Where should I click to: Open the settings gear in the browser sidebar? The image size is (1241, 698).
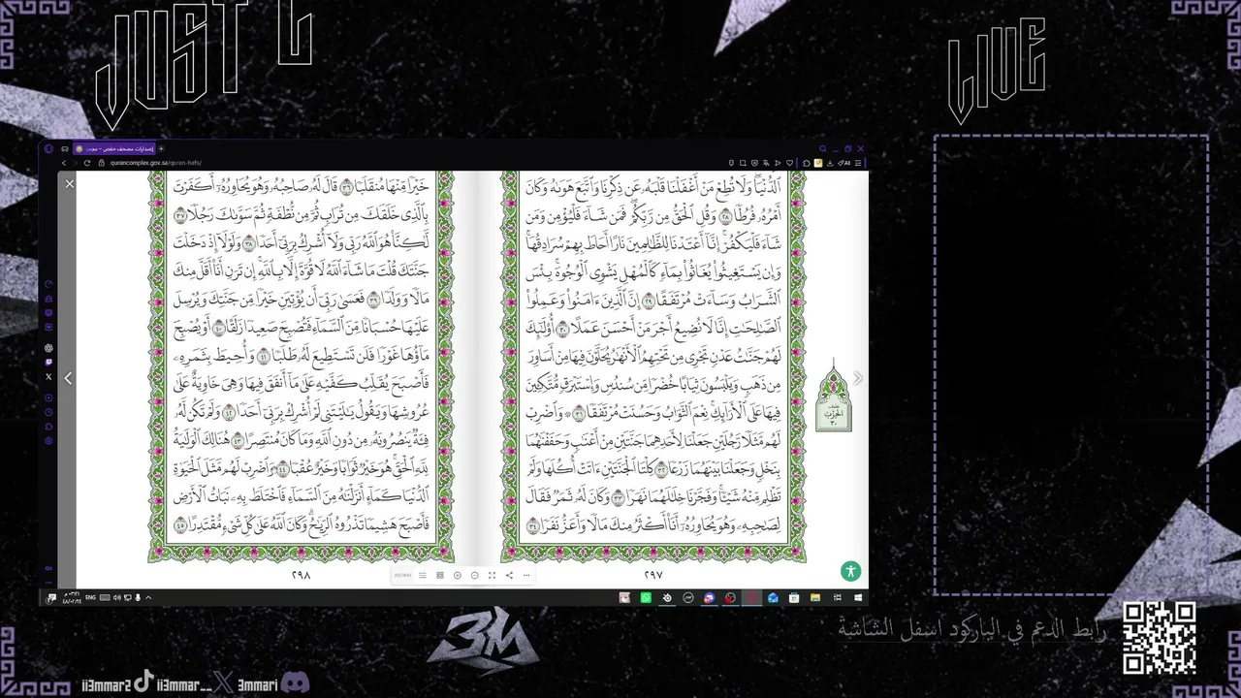[49, 441]
